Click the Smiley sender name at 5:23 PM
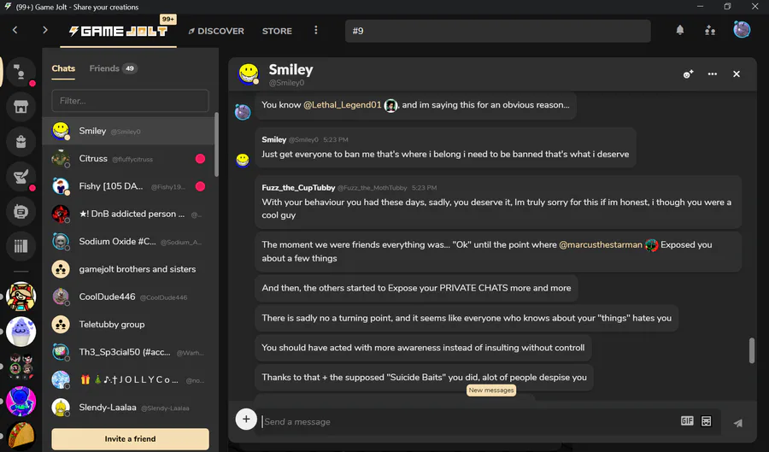Viewport: 769px width, 452px height. (273, 140)
